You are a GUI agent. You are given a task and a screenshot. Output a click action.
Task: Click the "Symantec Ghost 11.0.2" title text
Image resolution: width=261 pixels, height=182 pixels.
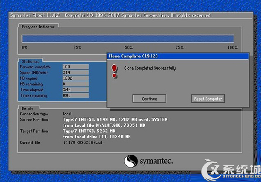(35, 15)
